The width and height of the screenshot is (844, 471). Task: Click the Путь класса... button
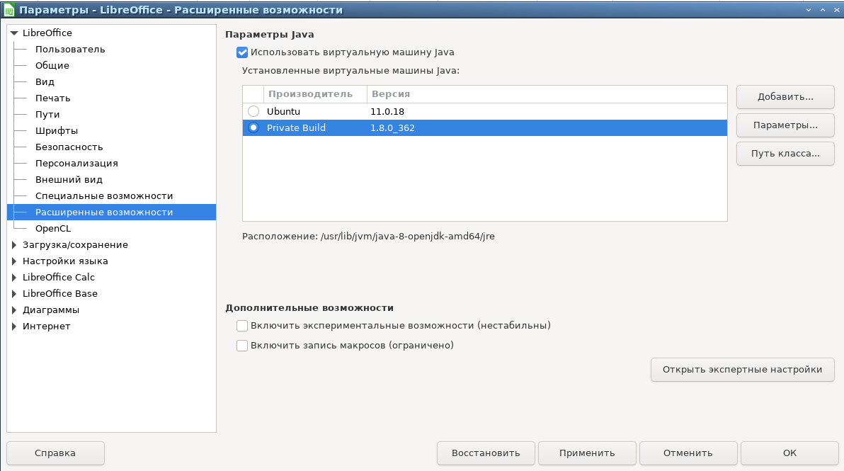tap(785, 154)
